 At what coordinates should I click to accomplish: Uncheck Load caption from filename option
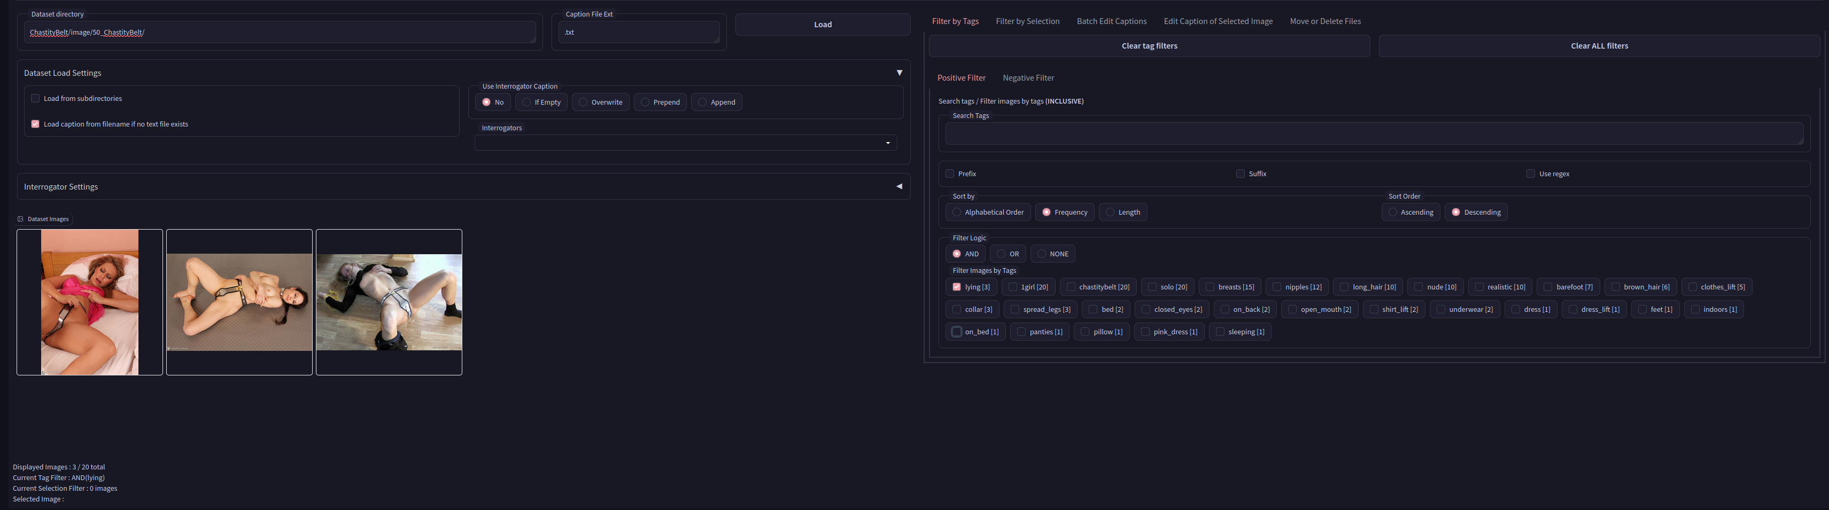(x=35, y=124)
